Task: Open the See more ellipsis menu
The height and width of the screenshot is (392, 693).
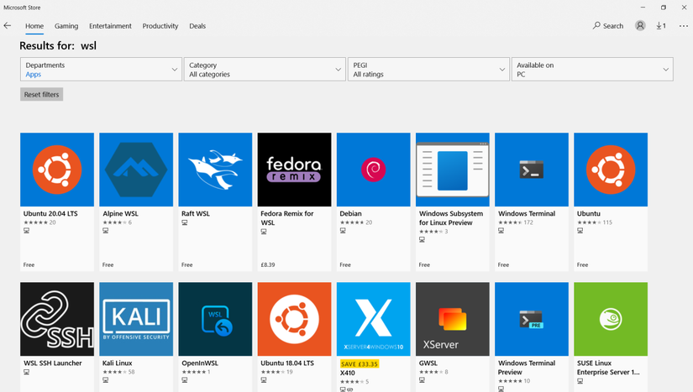Action: pyautogui.click(x=683, y=26)
